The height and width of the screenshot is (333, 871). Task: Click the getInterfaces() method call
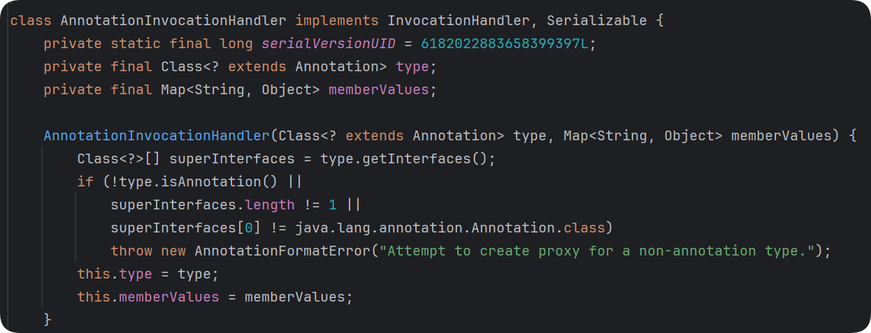coord(425,158)
